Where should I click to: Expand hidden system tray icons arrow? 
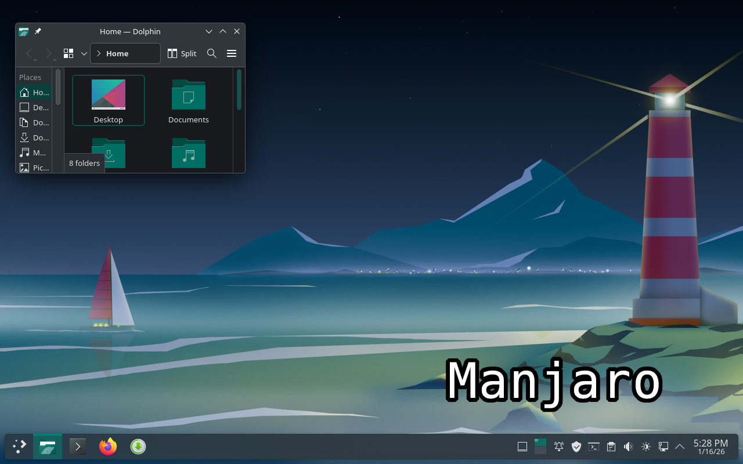680,447
